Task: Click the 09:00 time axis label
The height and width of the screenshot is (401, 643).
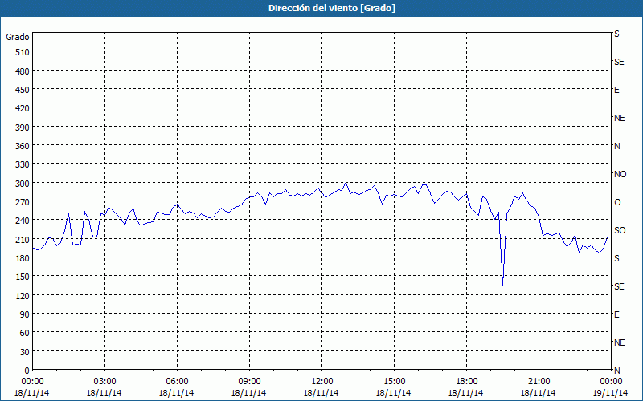Action: [249, 382]
